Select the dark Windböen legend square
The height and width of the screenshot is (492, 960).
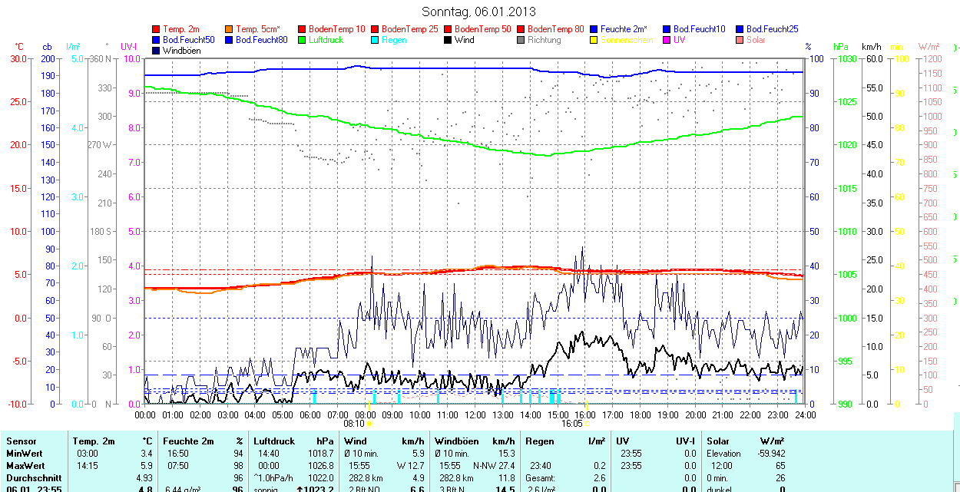coord(157,51)
